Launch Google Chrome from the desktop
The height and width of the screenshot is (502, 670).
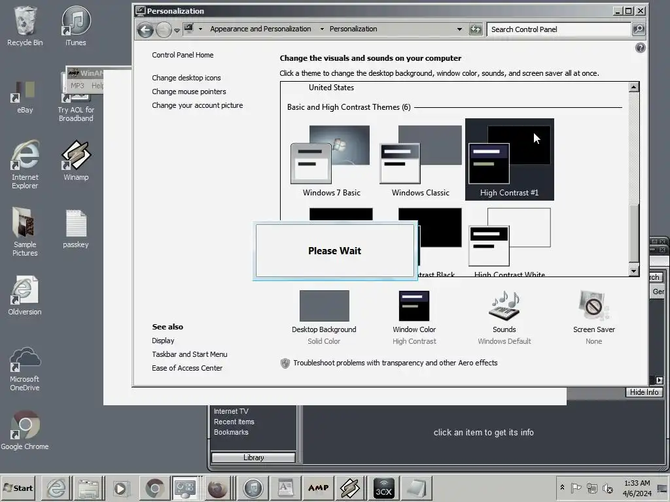(25, 430)
